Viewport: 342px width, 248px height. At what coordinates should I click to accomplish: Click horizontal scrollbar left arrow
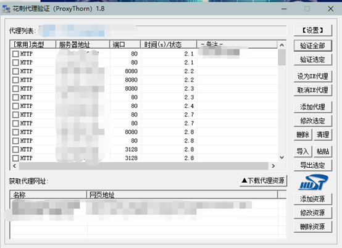pos(14,166)
